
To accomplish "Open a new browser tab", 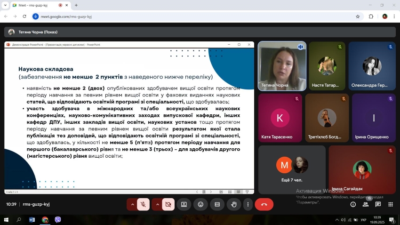I will coord(76,5).
